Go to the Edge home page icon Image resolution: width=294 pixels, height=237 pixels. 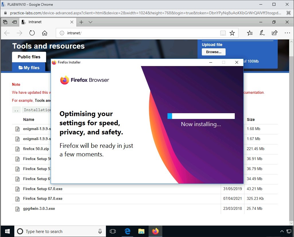click(x=45, y=33)
